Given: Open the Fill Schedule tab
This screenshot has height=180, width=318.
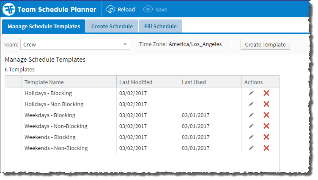Looking at the screenshot, I should [x=160, y=26].
